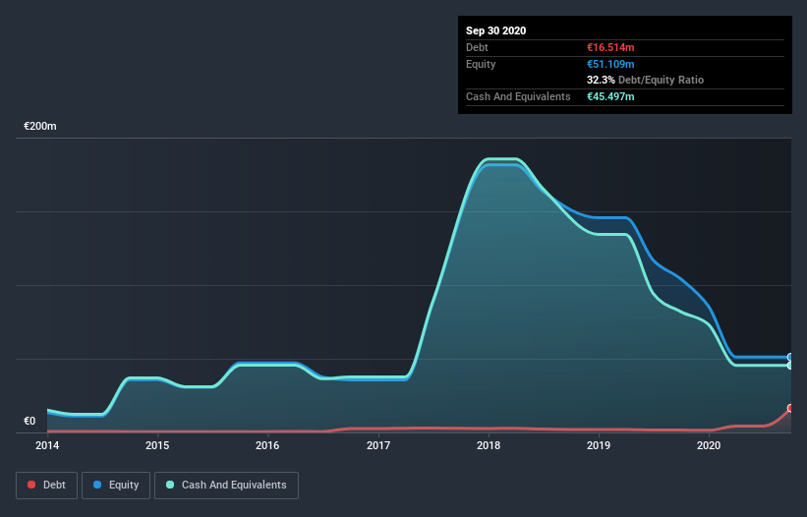Click the blue Equity endpoint marker
Screen dimensions: 807x517
790,357
